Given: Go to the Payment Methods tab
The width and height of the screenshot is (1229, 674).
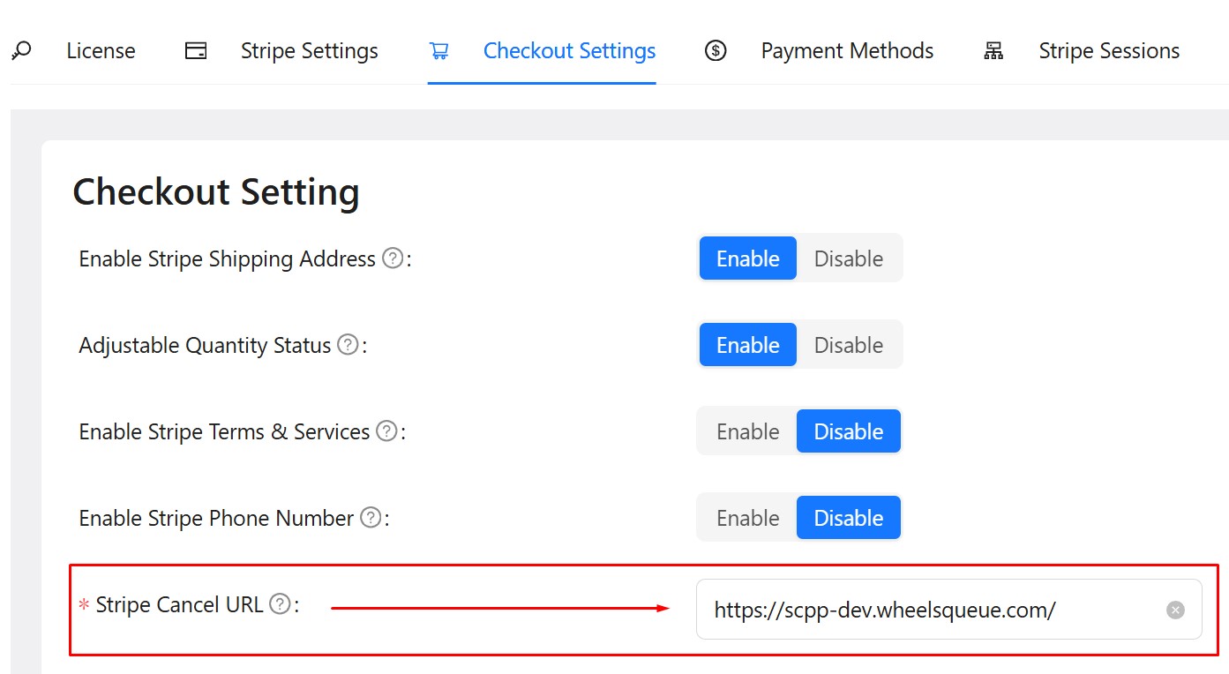Looking at the screenshot, I should pos(847,51).
